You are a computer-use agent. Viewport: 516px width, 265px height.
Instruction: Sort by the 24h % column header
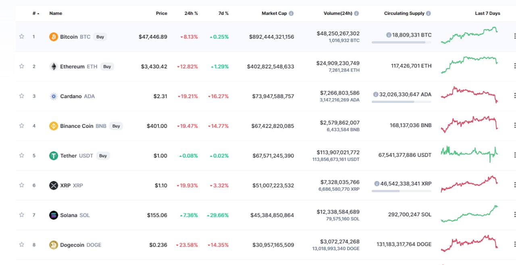[191, 13]
